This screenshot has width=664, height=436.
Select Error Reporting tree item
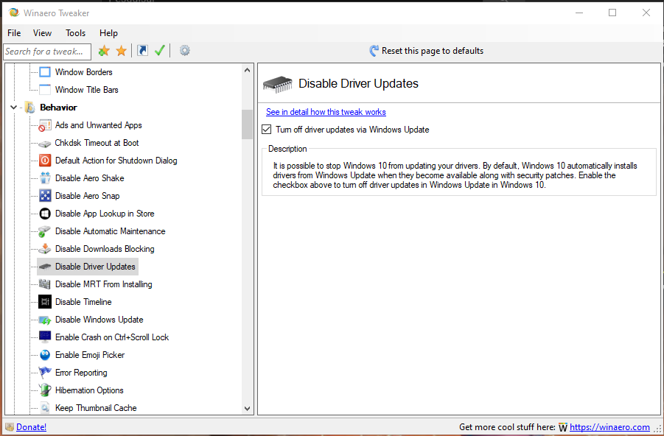click(81, 373)
